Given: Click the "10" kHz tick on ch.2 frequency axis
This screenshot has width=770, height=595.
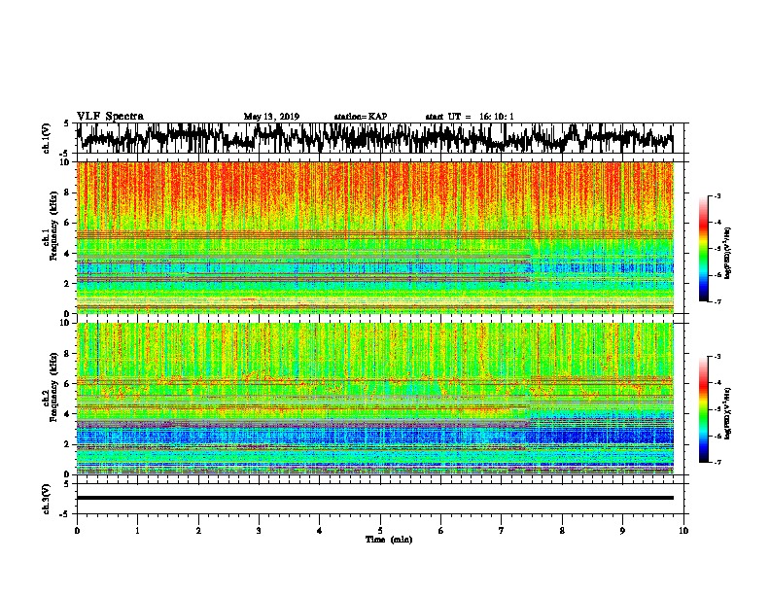Looking at the screenshot, I should [x=65, y=323].
